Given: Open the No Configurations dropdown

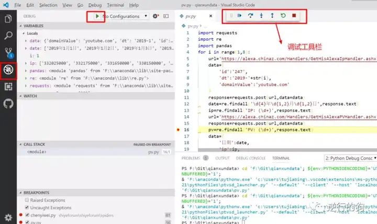Looking at the screenshot, I should [125, 16].
